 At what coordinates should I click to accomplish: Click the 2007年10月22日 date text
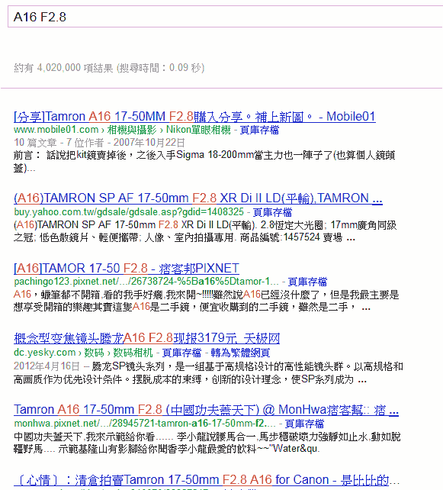click(x=149, y=143)
